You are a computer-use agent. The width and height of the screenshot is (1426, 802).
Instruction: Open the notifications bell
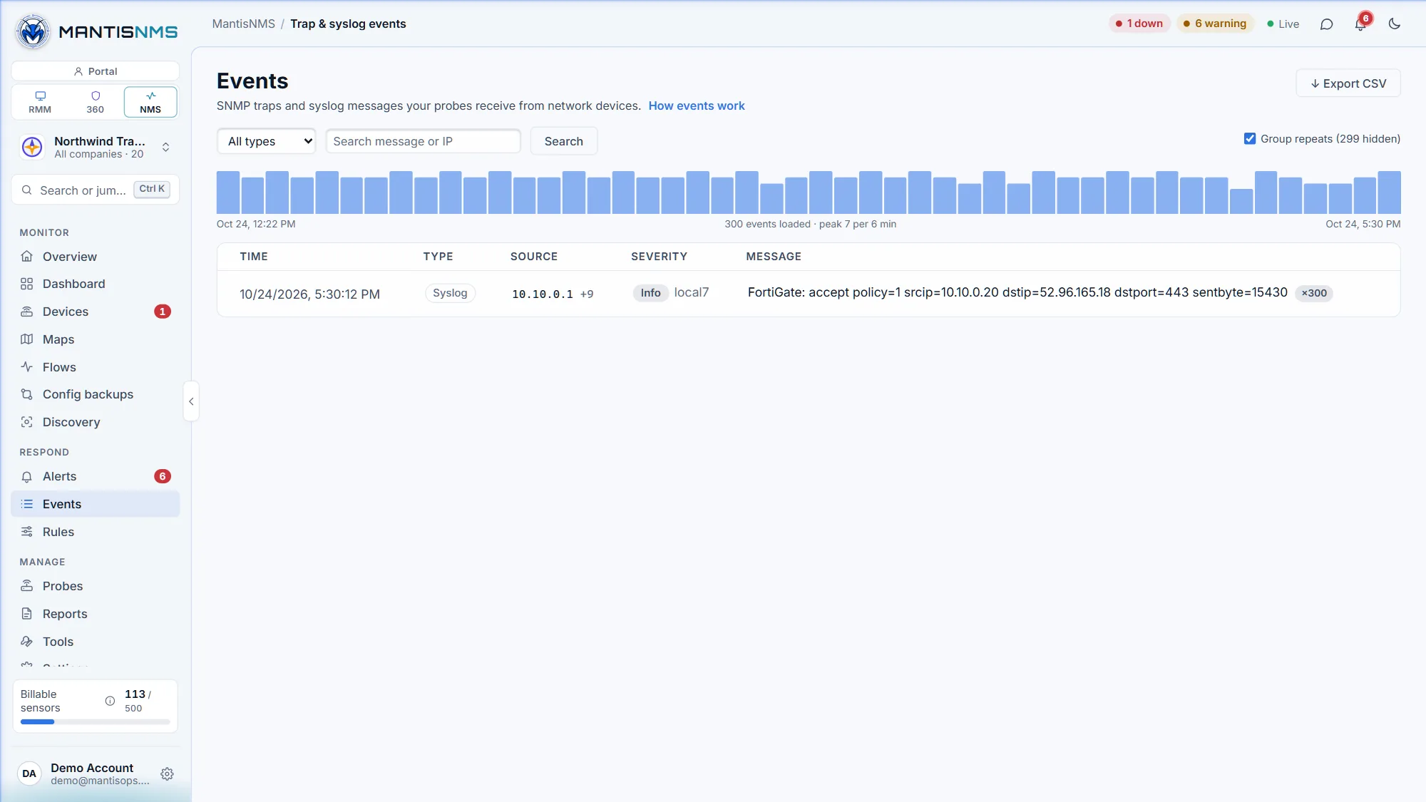(1360, 24)
